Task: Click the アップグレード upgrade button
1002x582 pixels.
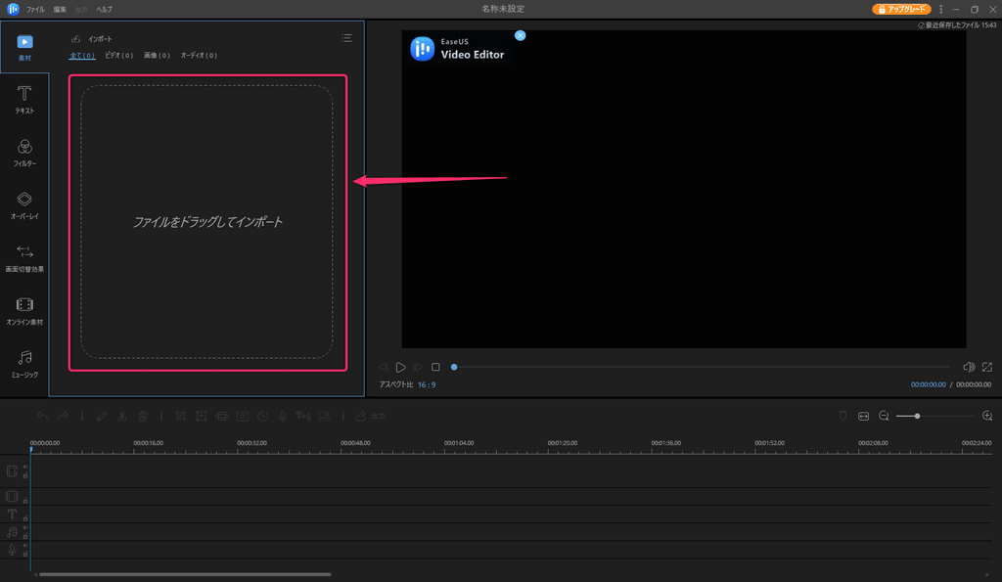Action: click(x=901, y=9)
